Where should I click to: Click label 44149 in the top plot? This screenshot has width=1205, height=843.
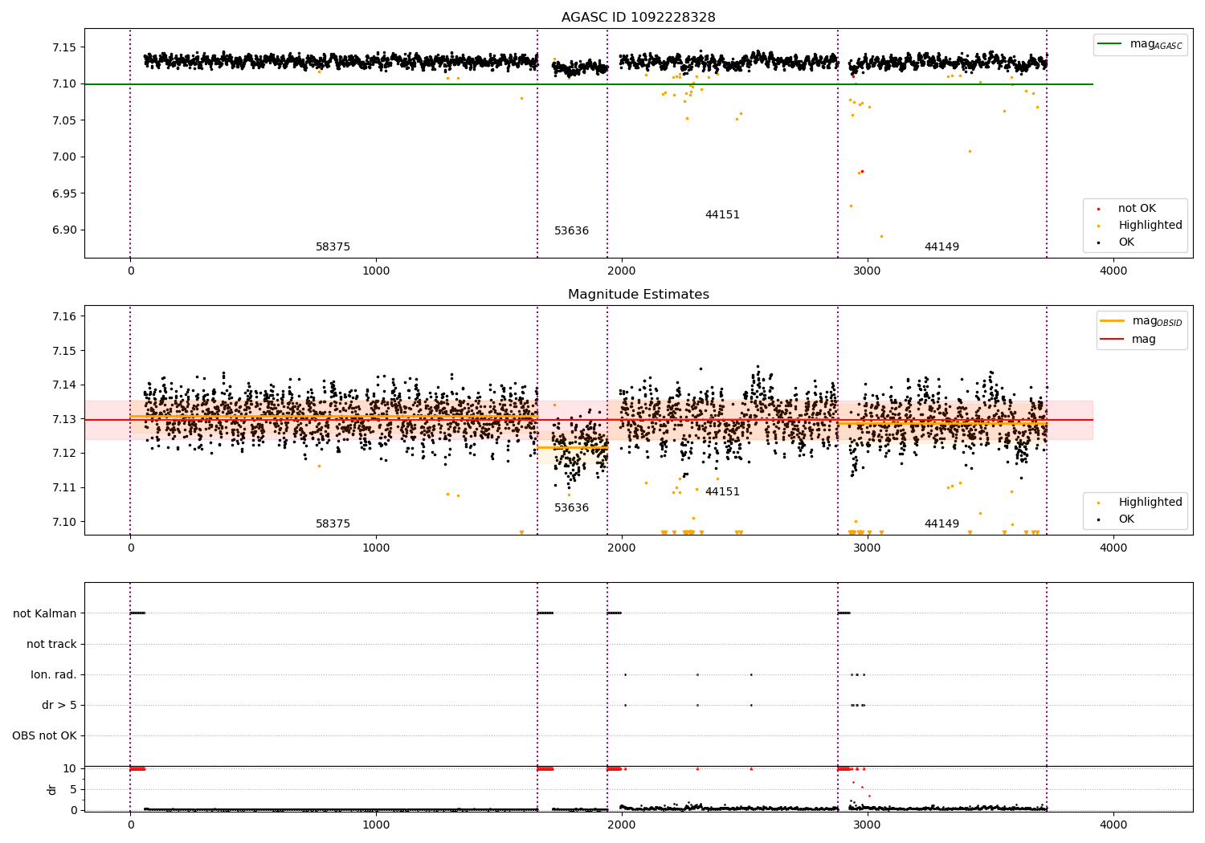[x=942, y=247]
